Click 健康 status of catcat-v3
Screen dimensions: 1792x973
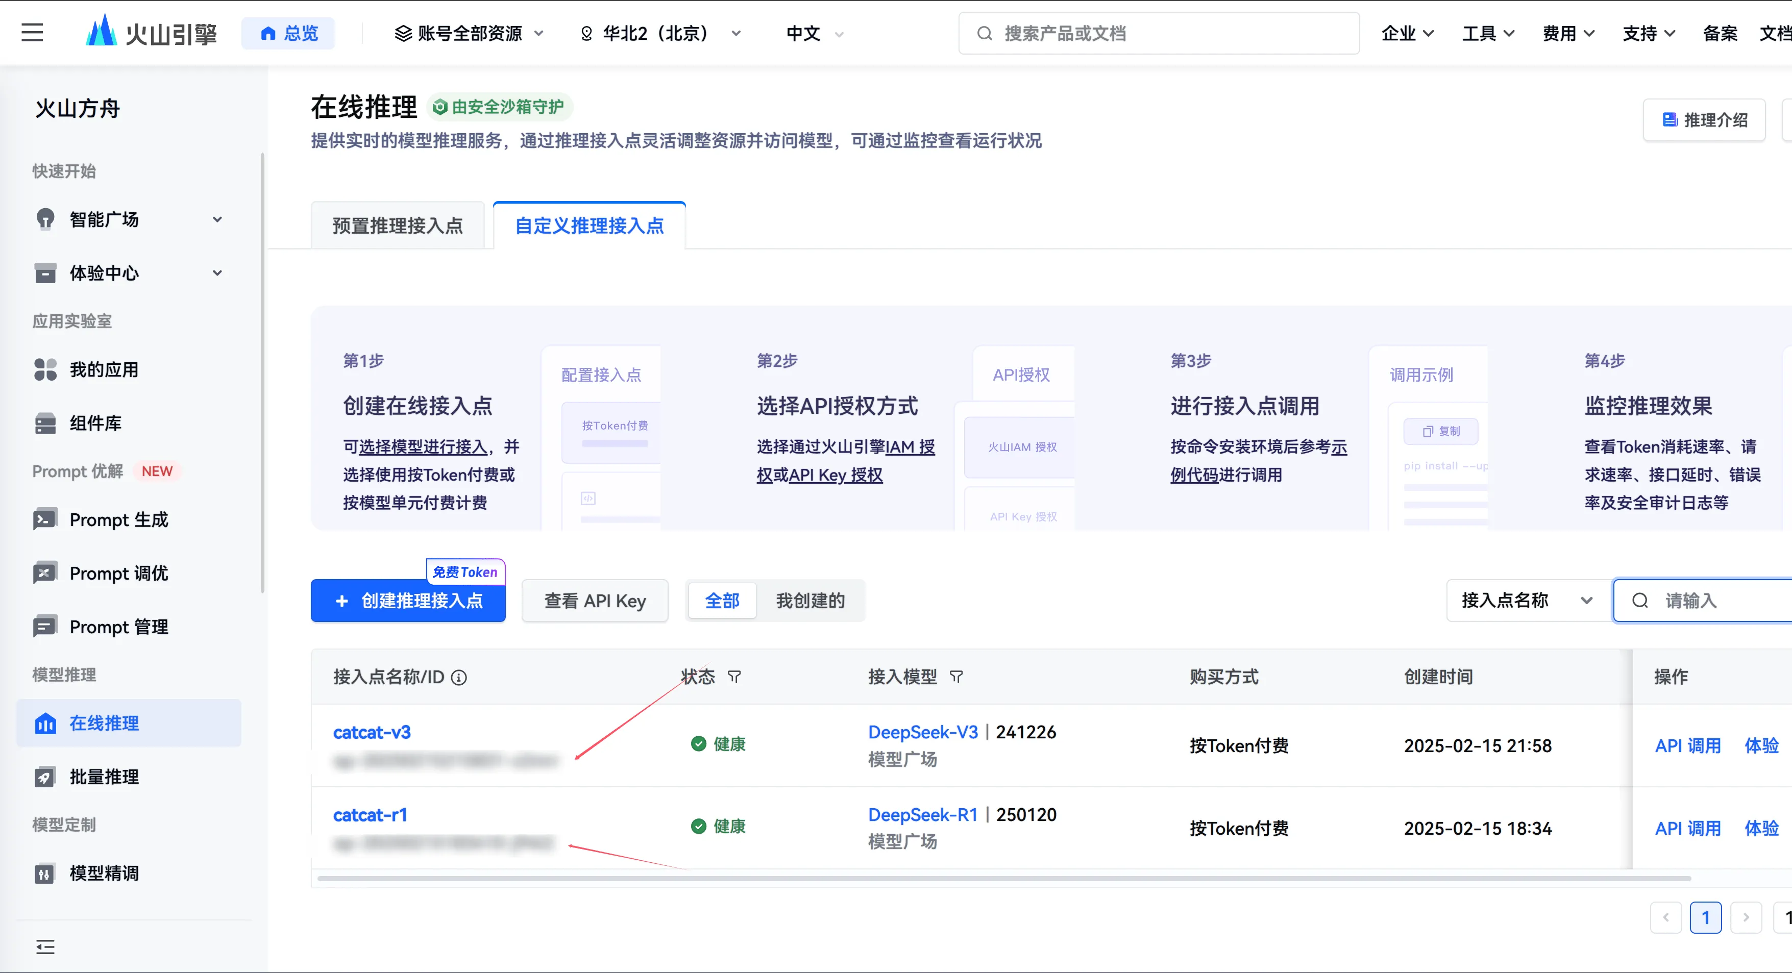pyautogui.click(x=718, y=744)
